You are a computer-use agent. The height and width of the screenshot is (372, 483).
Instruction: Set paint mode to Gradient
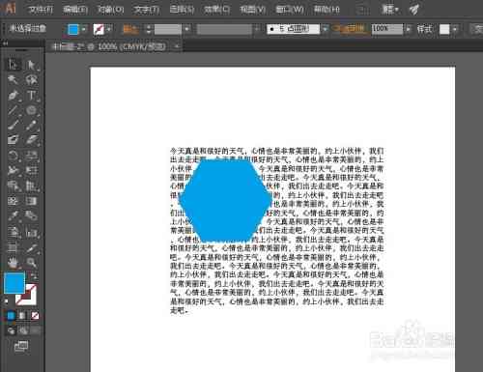tap(22, 315)
